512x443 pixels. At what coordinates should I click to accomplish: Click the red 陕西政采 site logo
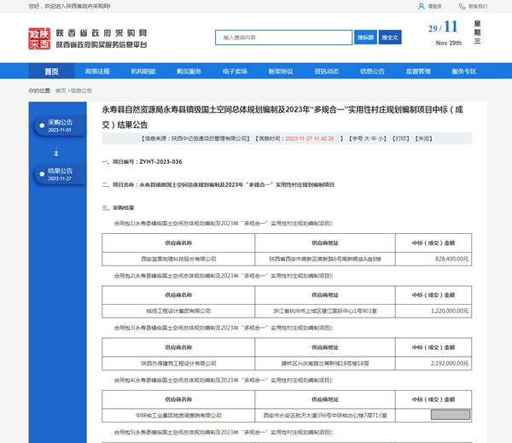pyautogui.click(x=39, y=38)
